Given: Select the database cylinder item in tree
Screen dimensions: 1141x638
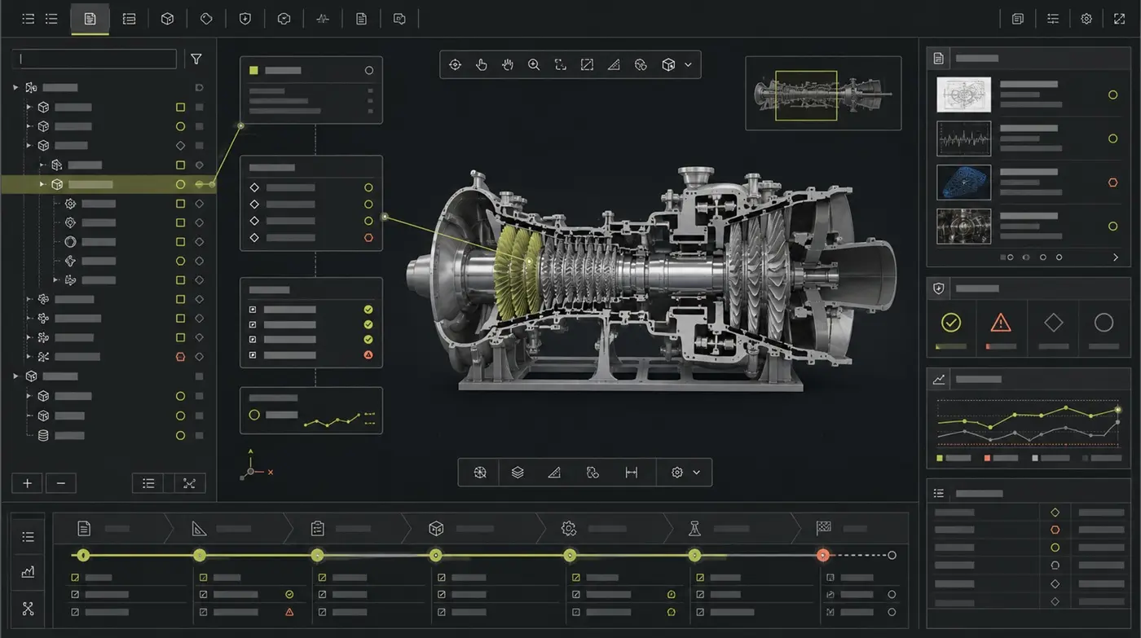Looking at the screenshot, I should 44,436.
